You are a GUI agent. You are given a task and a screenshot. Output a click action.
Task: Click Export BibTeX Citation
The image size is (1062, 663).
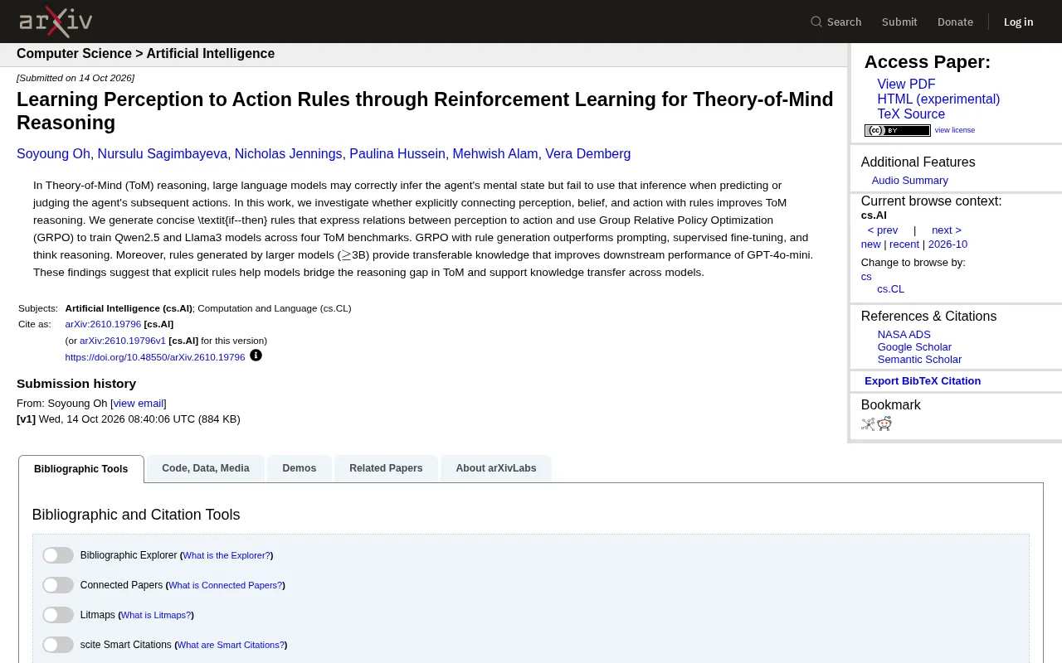coord(923,381)
